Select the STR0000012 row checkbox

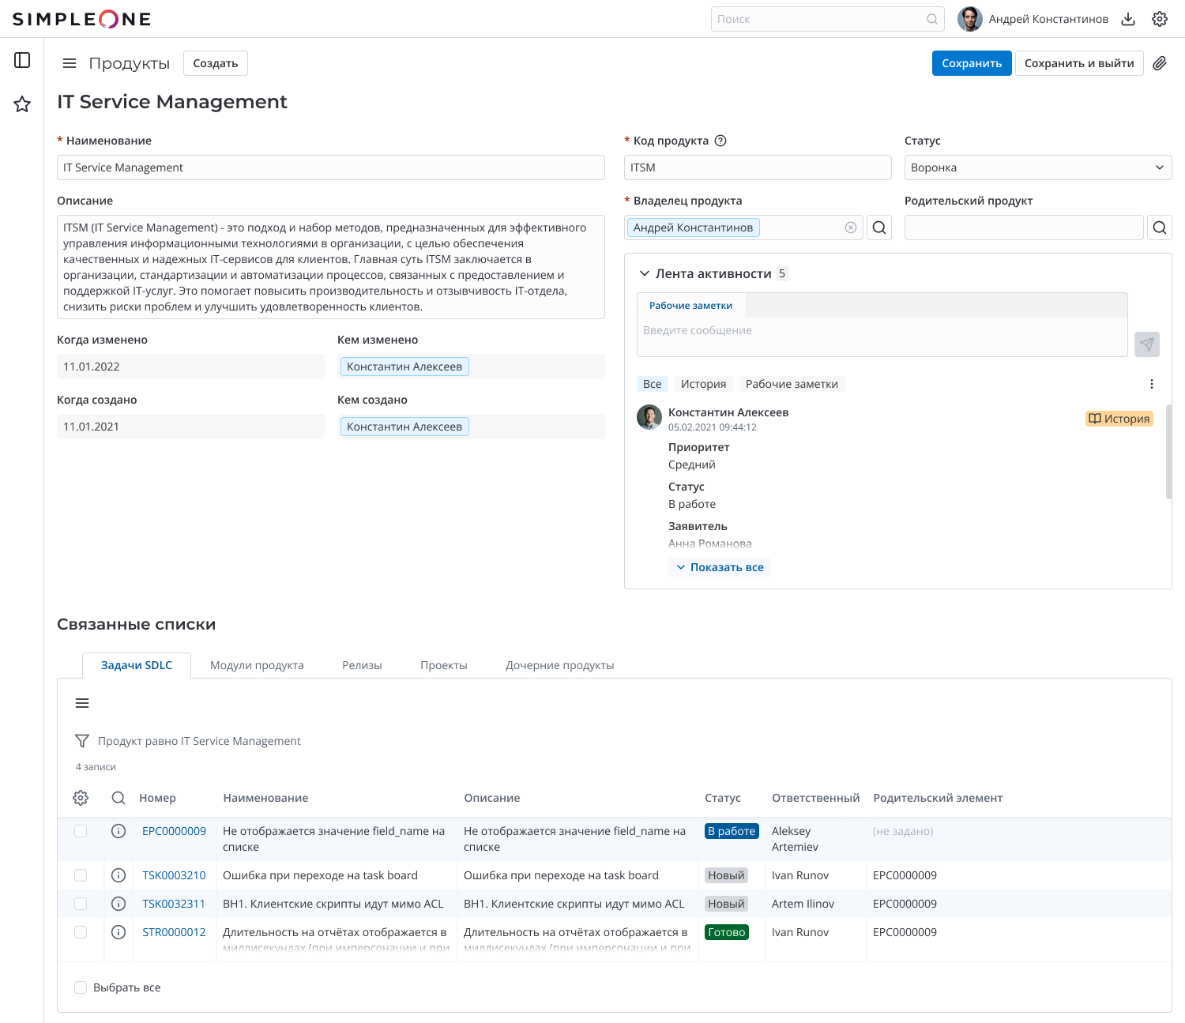pyautogui.click(x=81, y=932)
